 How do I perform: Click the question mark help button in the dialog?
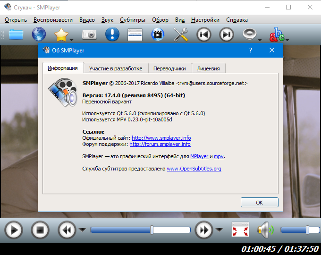251,50
